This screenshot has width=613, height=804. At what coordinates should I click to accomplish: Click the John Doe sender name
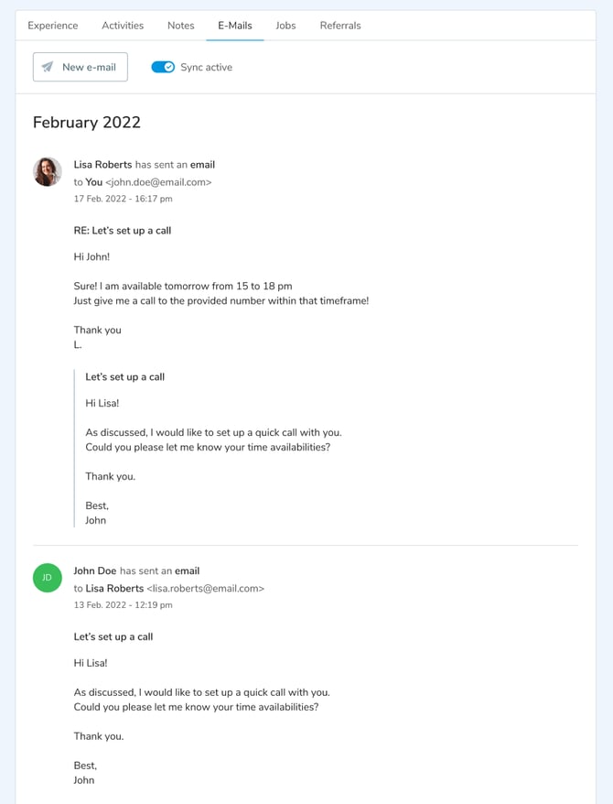pyautogui.click(x=95, y=570)
